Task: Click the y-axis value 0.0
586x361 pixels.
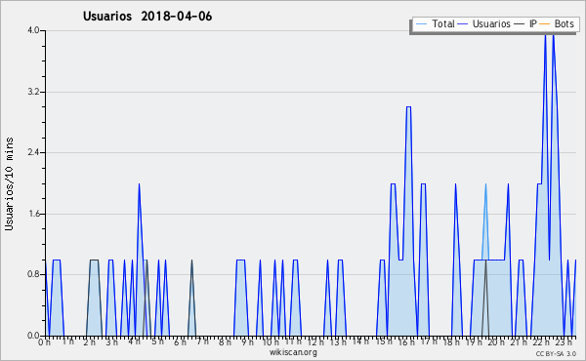Action: [x=33, y=336]
